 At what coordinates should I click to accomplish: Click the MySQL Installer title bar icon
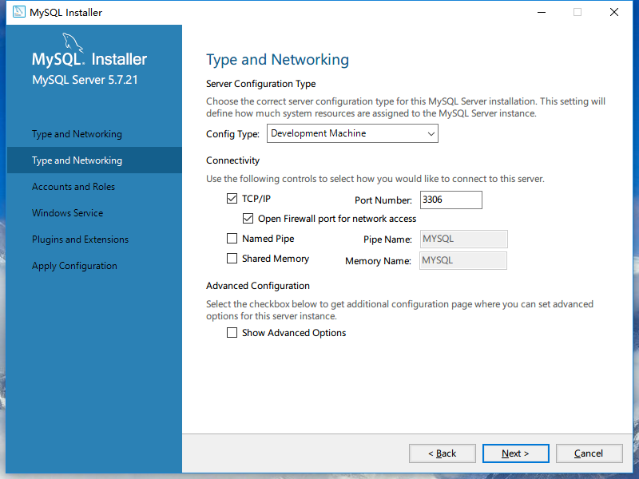pyautogui.click(x=16, y=12)
